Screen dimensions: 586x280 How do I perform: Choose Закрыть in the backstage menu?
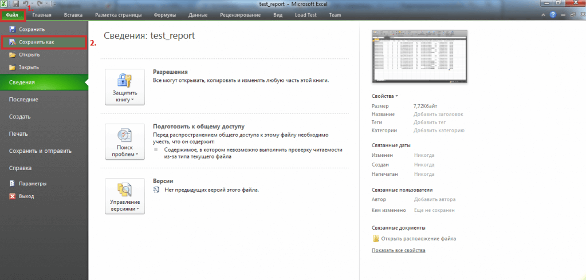44,68
